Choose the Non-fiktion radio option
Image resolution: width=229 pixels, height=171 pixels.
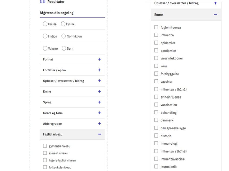pos(64,36)
